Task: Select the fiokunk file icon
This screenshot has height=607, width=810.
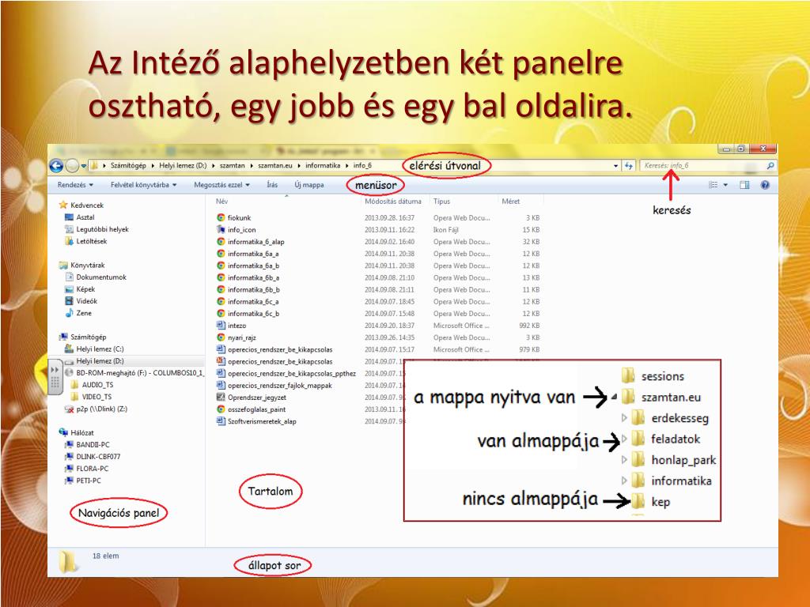Action: tap(221, 218)
